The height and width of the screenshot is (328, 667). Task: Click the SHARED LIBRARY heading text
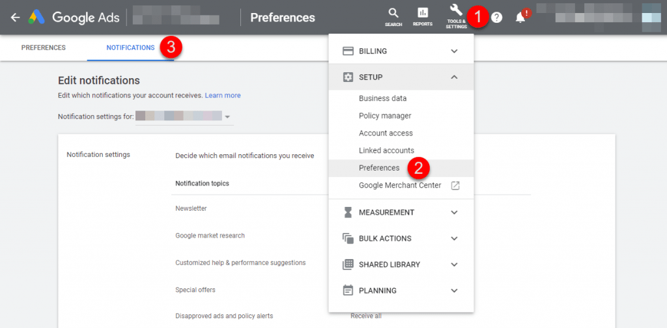point(390,265)
